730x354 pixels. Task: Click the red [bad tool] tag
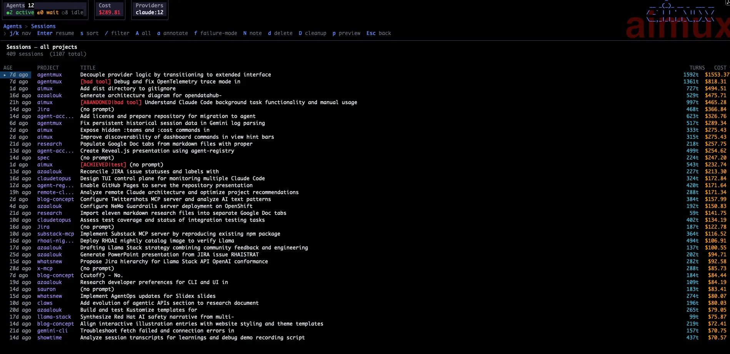[95, 81]
